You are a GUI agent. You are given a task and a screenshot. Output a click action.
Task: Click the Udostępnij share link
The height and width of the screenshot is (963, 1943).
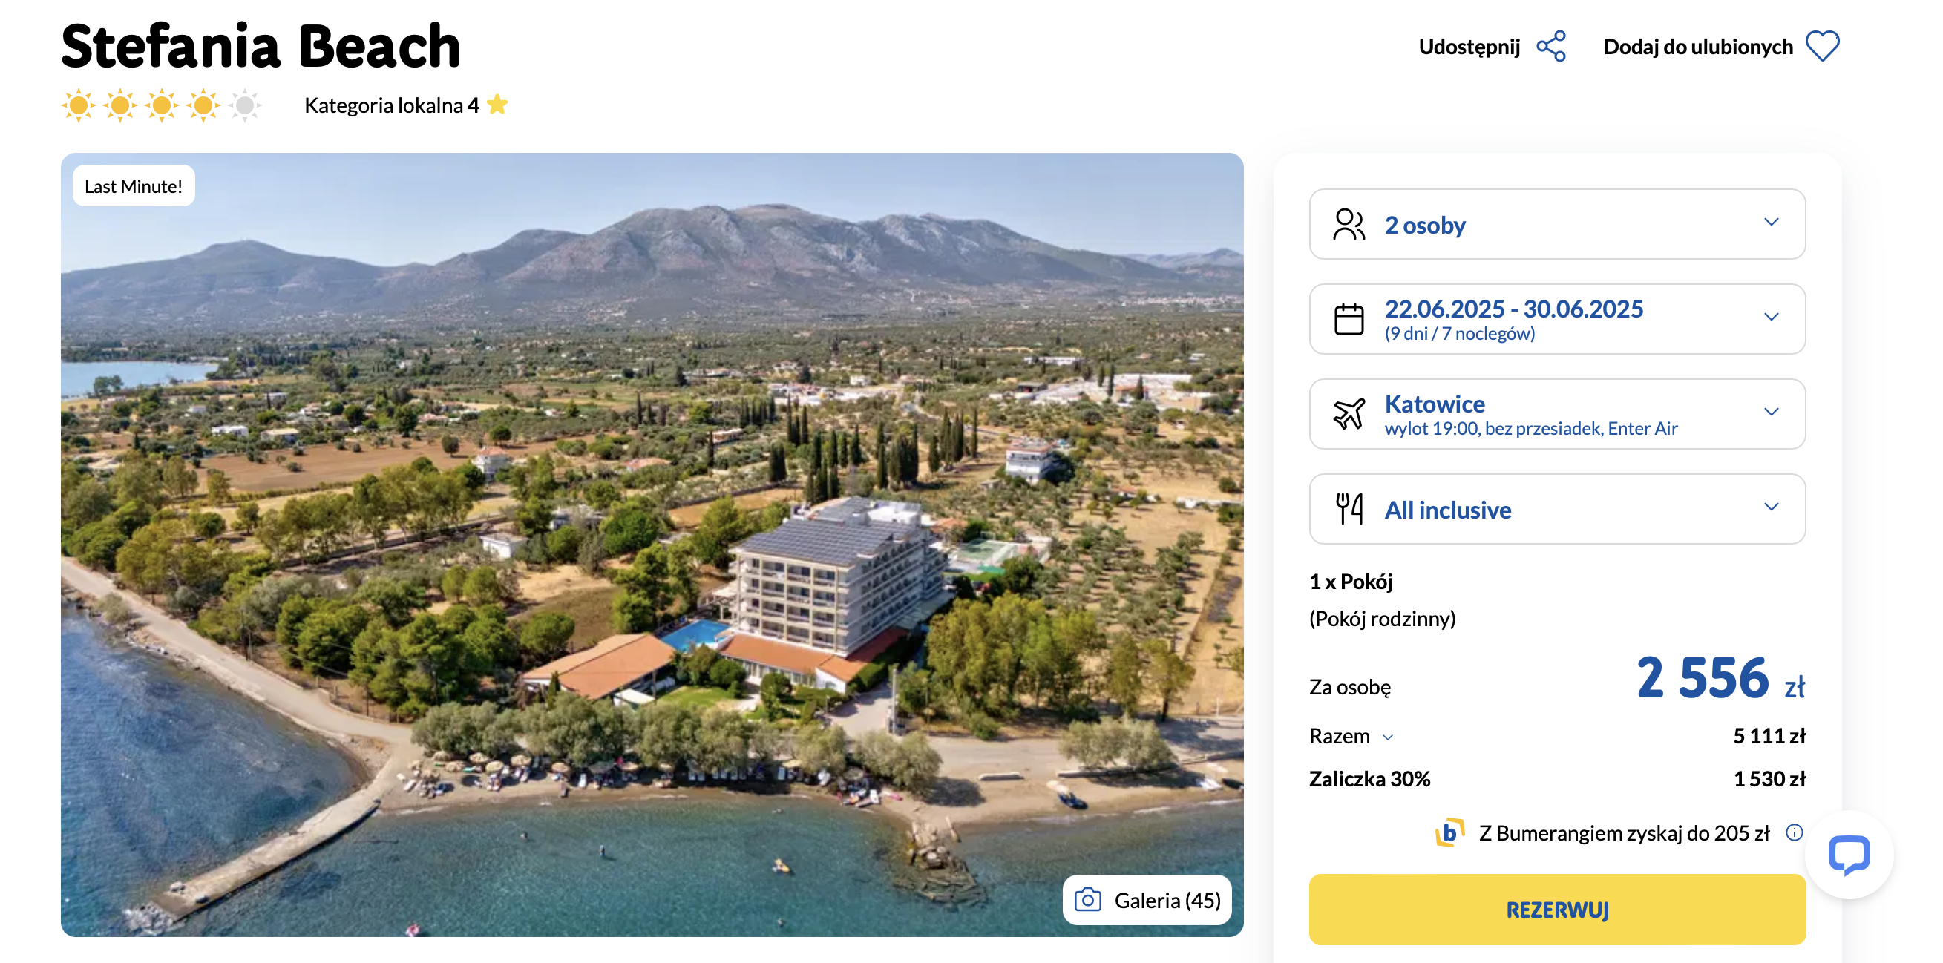point(1469,47)
